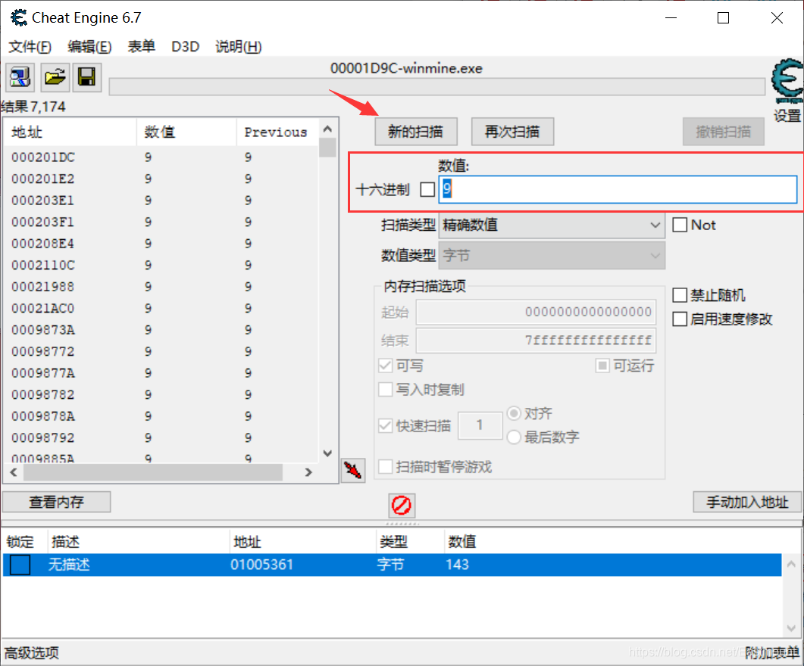Enable the Not checkbox
The height and width of the screenshot is (666, 804).
click(x=680, y=225)
